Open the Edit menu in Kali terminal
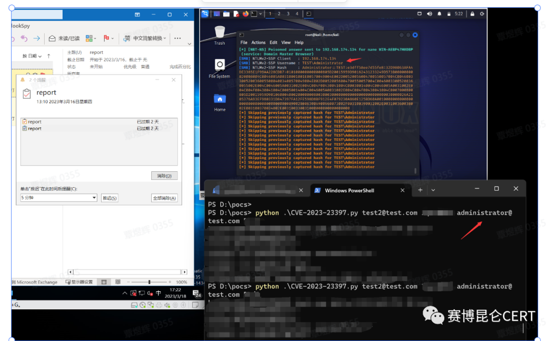This screenshot has height=341, width=554. point(273,43)
